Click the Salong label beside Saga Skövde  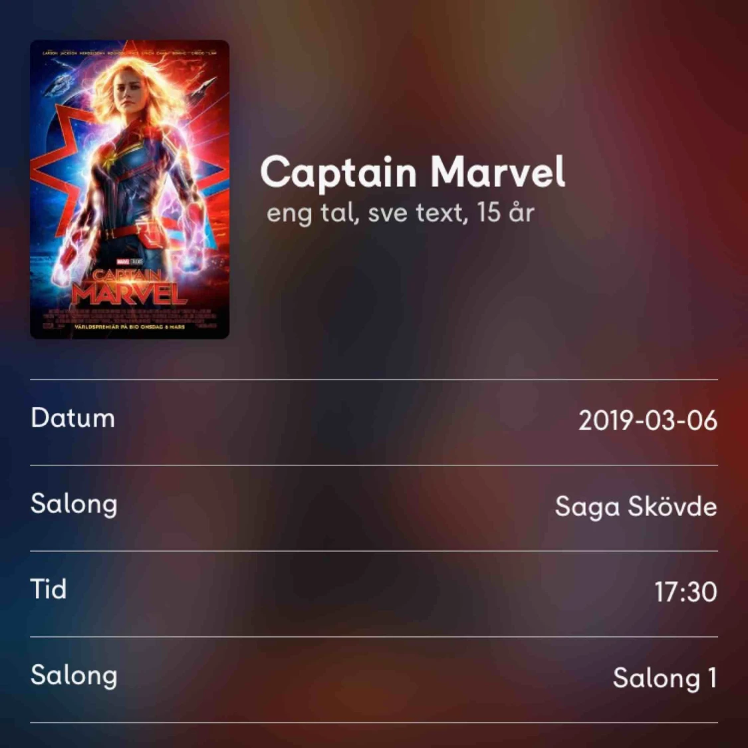click(x=74, y=505)
